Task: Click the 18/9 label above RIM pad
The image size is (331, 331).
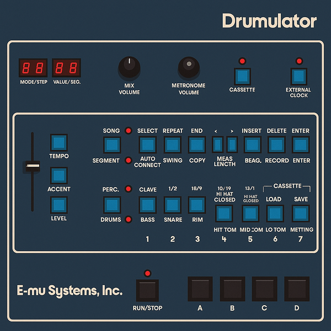Action: click(197, 188)
